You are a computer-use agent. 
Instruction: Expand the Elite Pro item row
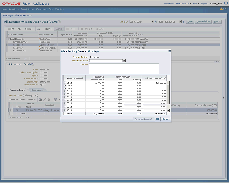point(11,110)
